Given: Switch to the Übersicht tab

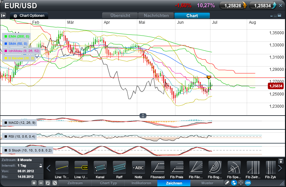Looking at the screenshot, I should pos(120,15).
